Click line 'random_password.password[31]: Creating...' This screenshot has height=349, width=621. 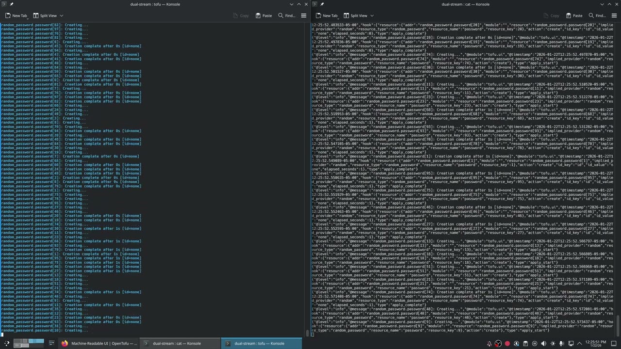(x=45, y=326)
